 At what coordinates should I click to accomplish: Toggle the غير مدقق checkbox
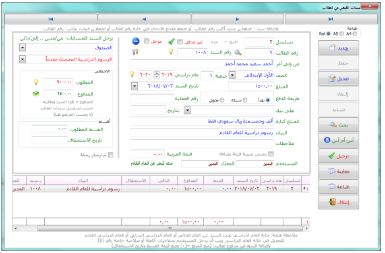180,42
